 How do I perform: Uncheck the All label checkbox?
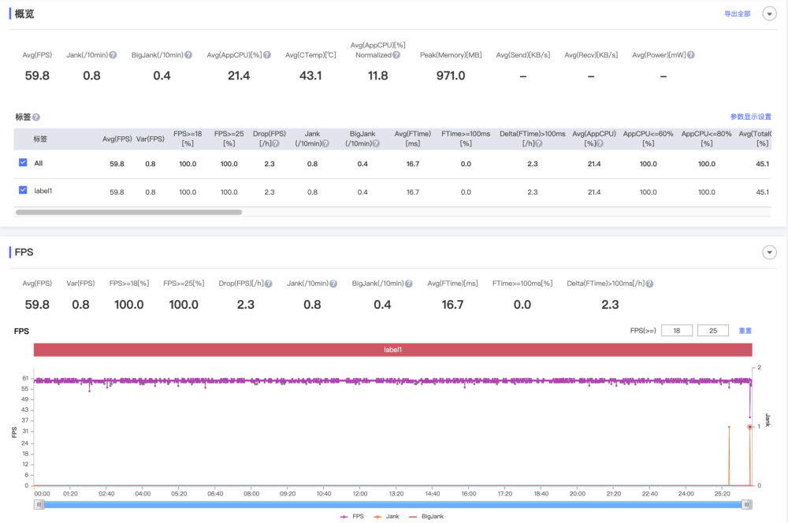[x=23, y=162]
